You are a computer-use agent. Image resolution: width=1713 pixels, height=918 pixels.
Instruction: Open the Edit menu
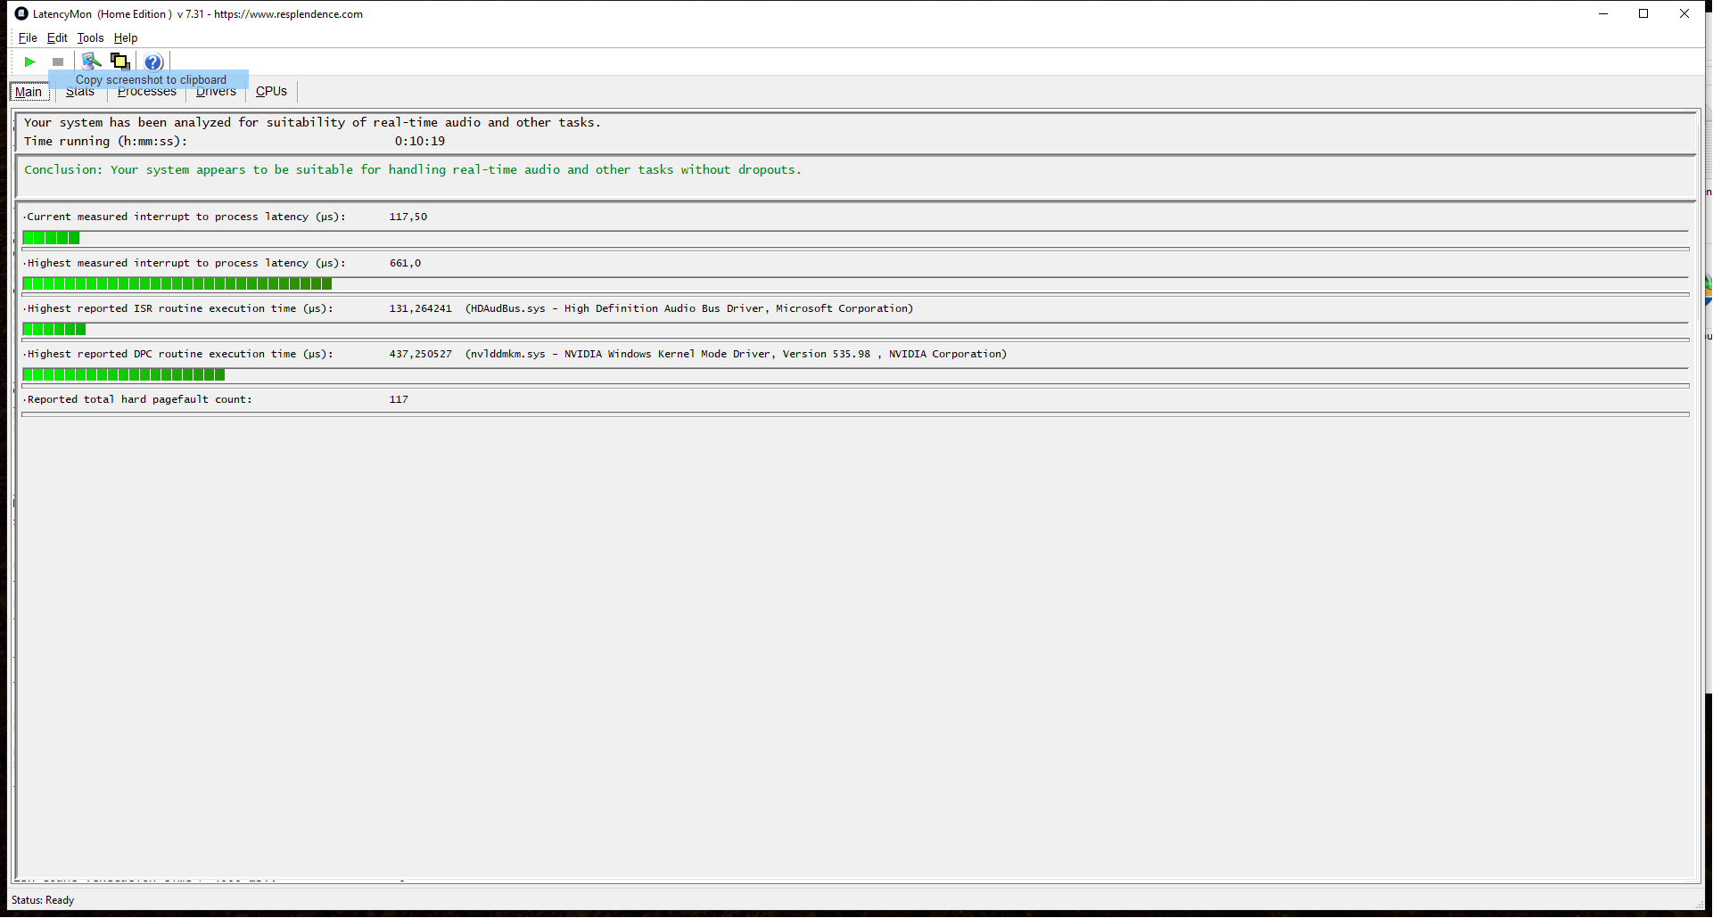tap(57, 37)
